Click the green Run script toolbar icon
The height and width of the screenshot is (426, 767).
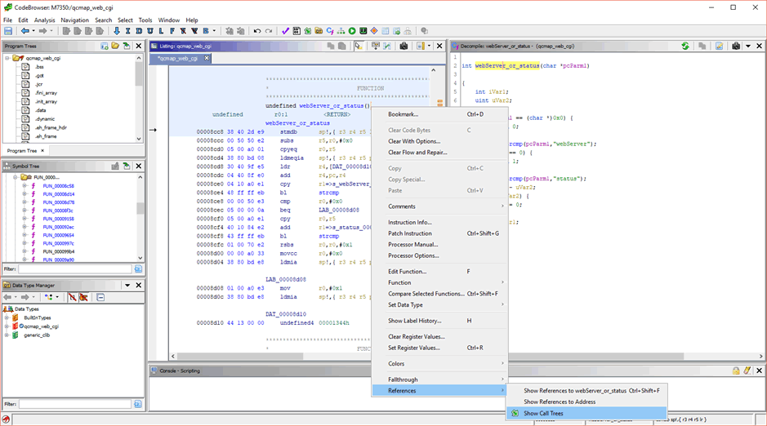pyautogui.click(x=352, y=31)
